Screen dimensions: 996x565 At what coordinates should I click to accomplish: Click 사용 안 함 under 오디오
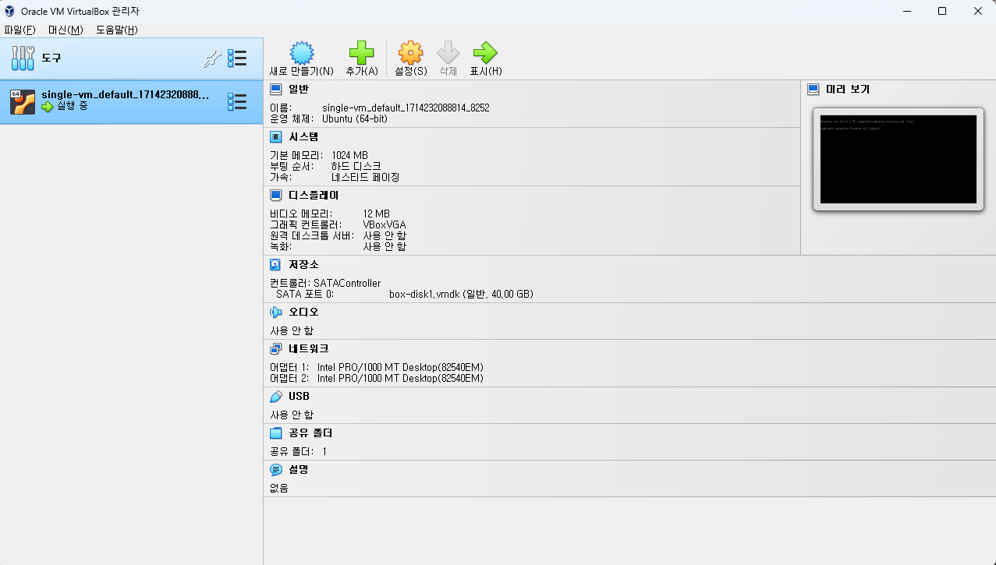click(292, 331)
